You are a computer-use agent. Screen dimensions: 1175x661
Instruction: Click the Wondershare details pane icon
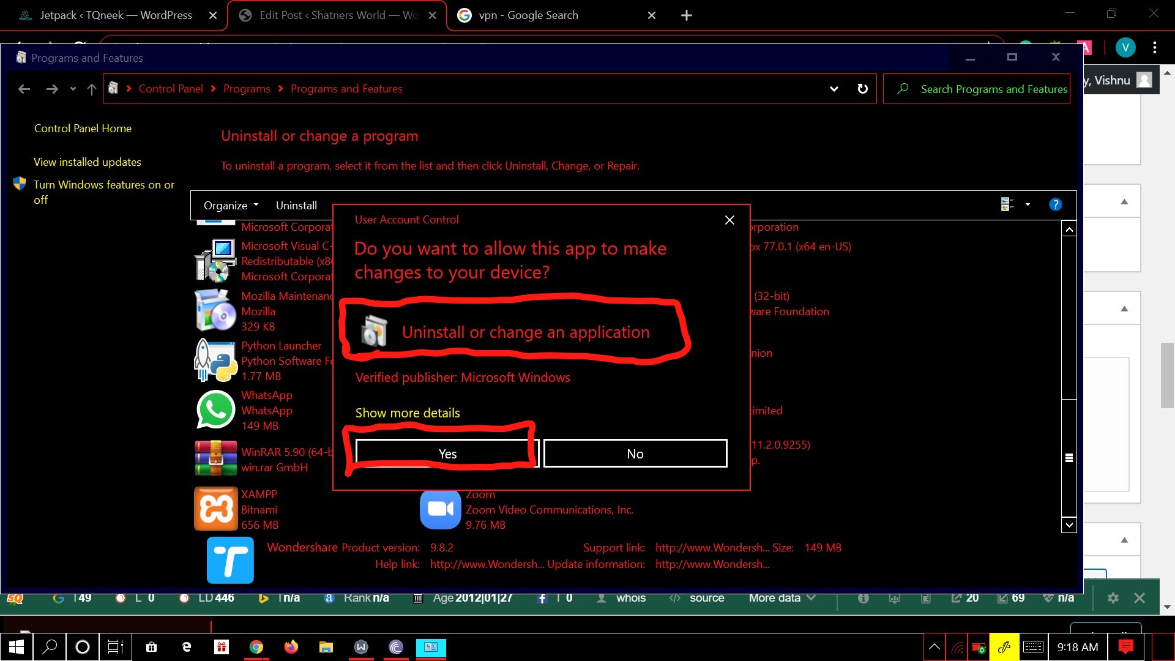click(230, 560)
